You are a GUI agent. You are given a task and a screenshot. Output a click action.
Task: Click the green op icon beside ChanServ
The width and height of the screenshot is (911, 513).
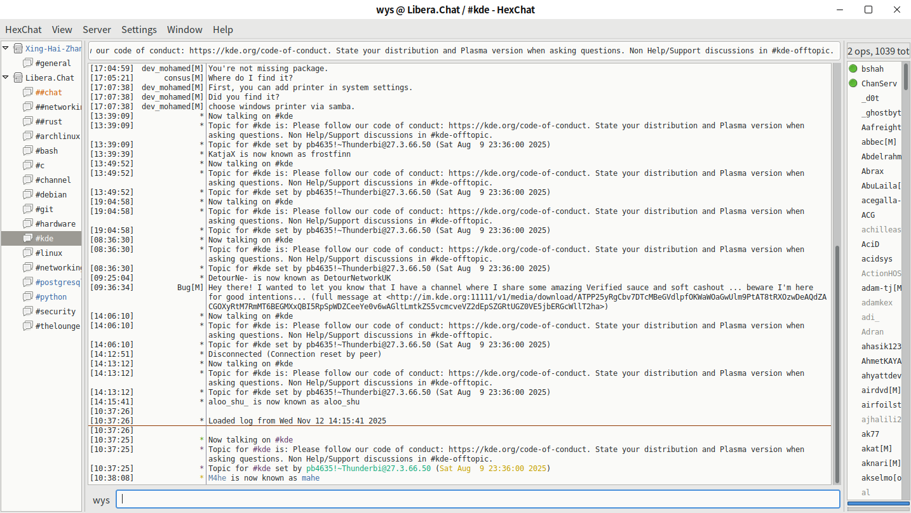coord(853,84)
